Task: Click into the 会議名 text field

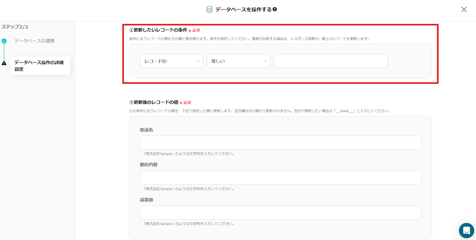Action: [x=280, y=143]
